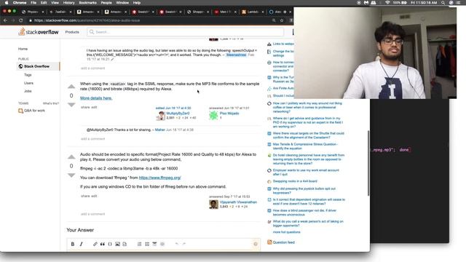Click 'What's this?' next to Teams
This screenshot has width=466, height=262.
tap(50, 103)
